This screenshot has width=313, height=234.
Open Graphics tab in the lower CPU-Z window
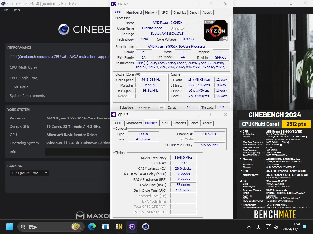click(179, 123)
